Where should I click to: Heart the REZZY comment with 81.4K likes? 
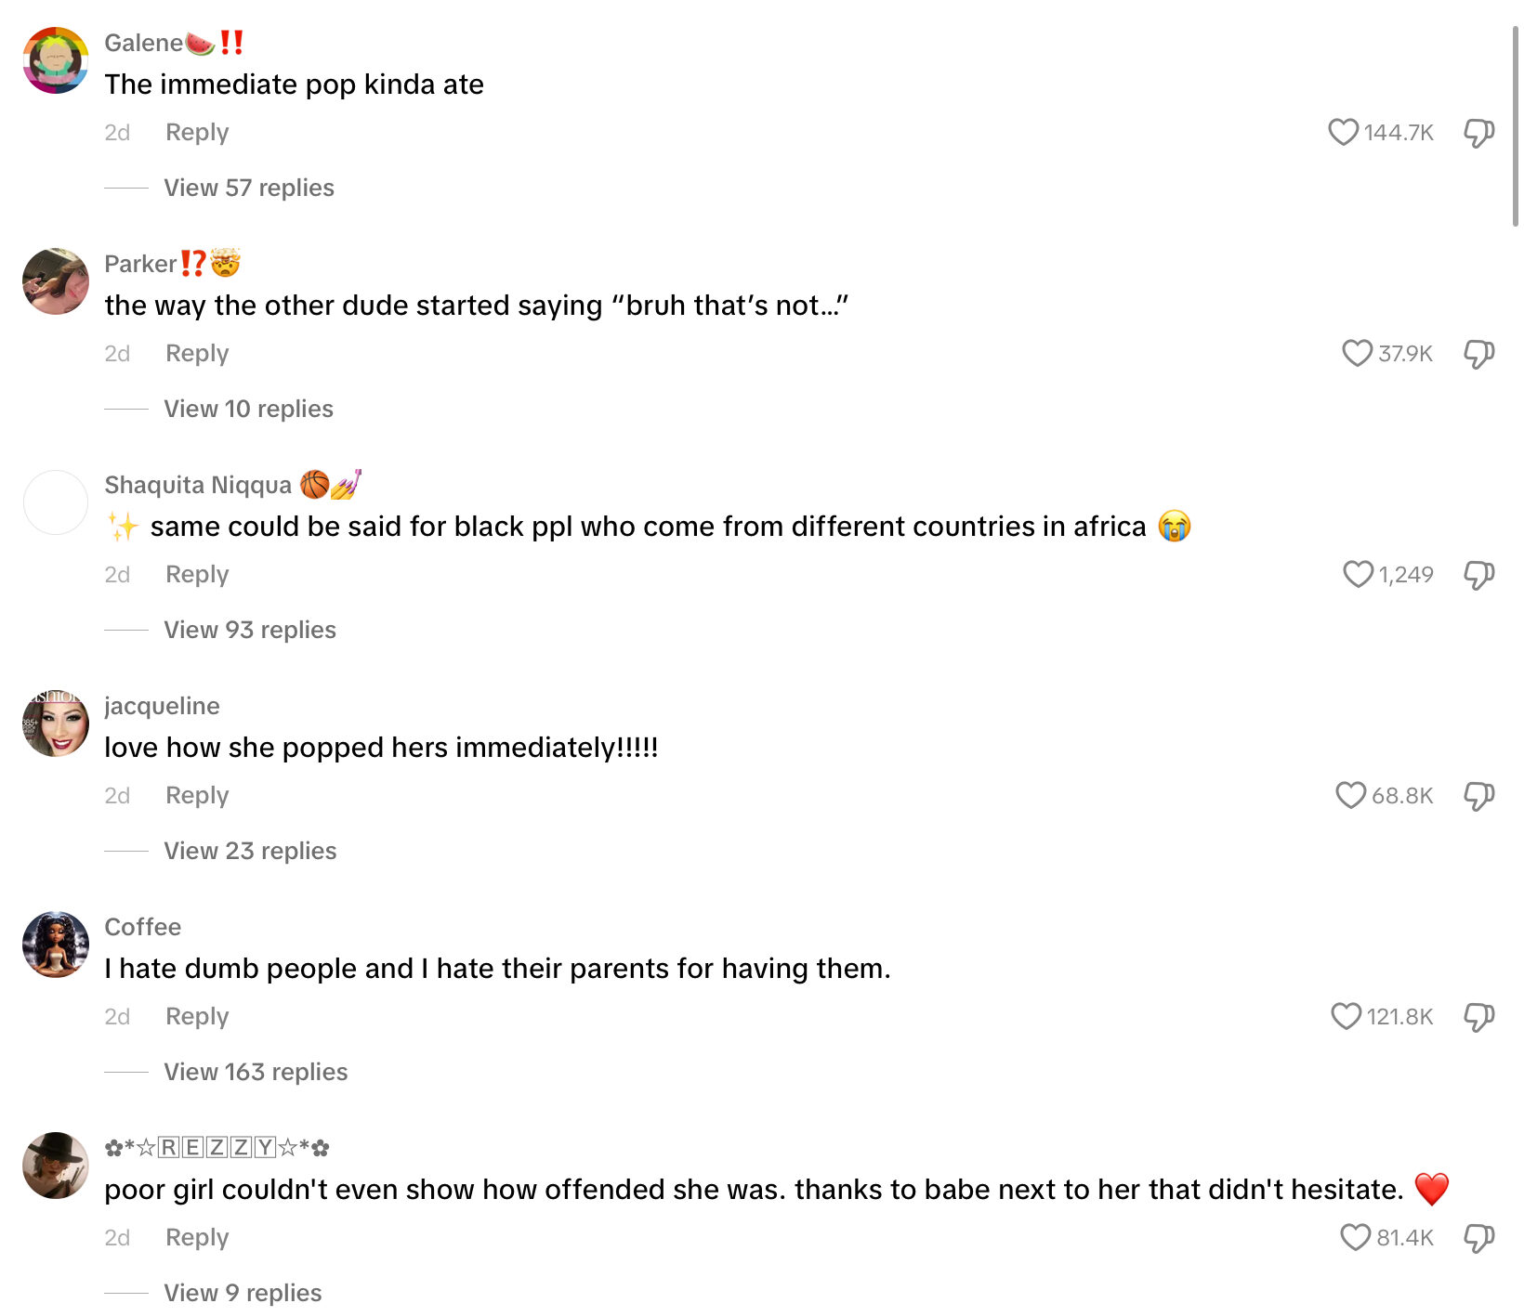pos(1355,1238)
